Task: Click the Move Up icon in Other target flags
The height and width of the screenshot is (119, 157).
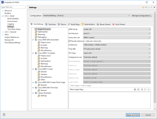Action: [x=145, y=90]
